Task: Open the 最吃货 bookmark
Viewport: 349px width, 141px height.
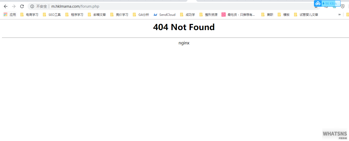Action: pyautogui.click(x=238, y=15)
